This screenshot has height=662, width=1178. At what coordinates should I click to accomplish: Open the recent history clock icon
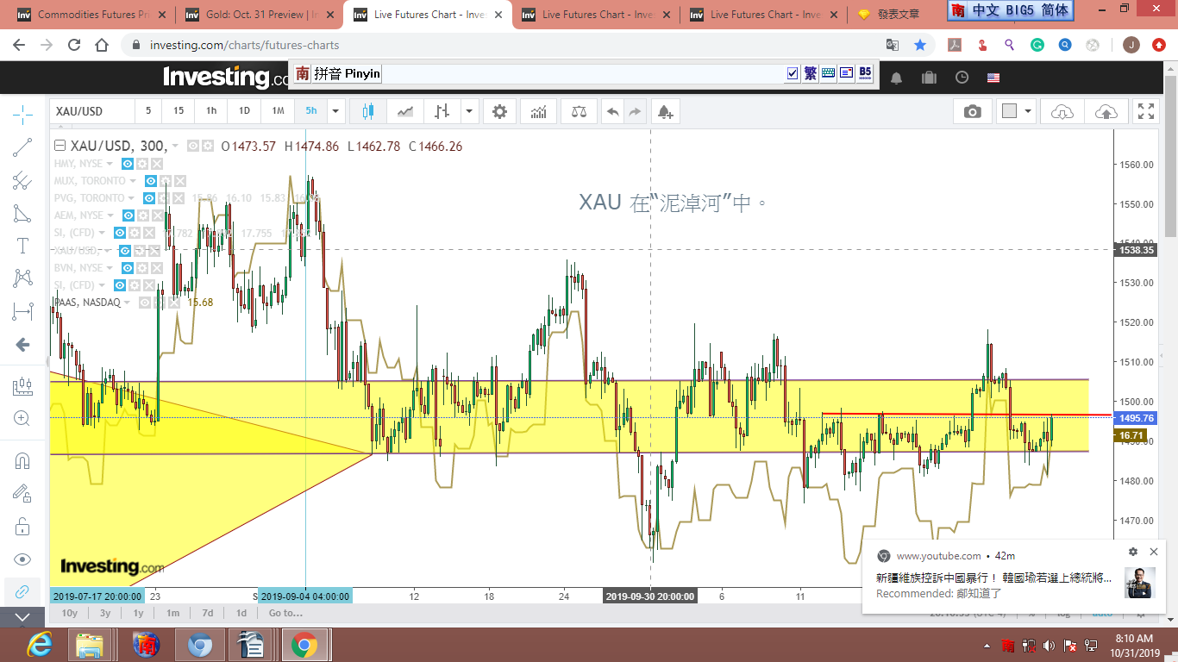[x=962, y=78]
